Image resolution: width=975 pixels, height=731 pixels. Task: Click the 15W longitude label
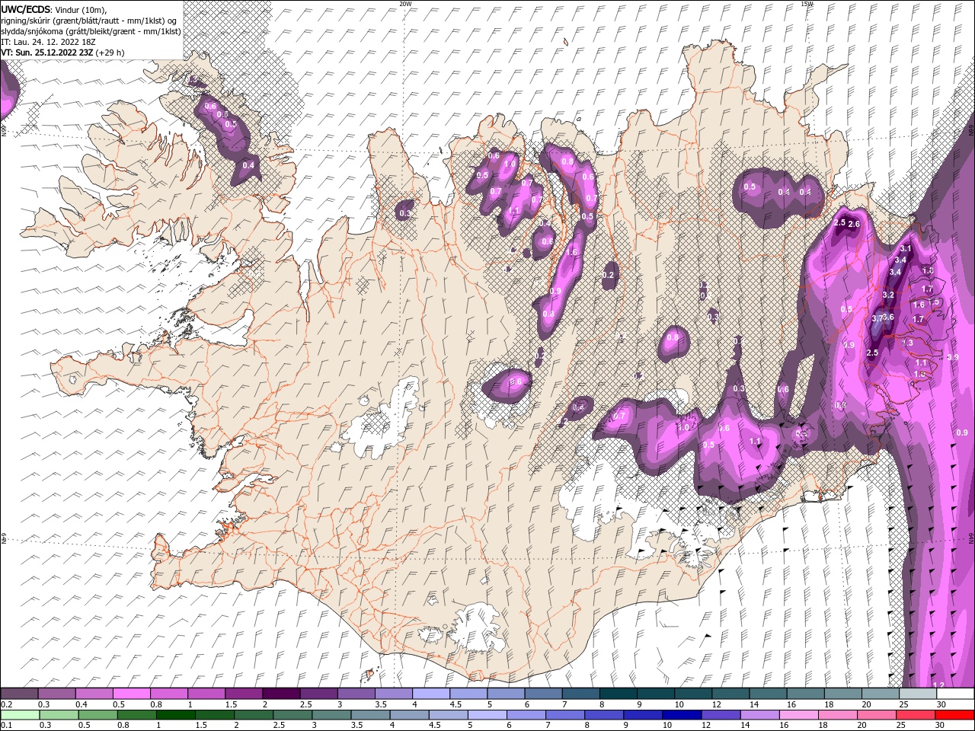(807, 4)
